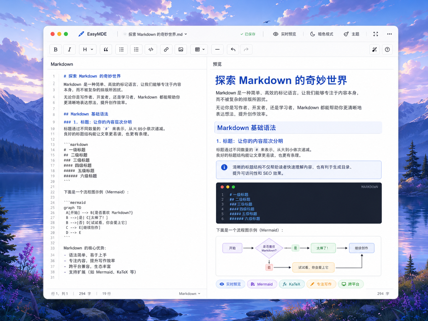The height and width of the screenshot is (321, 428).
Task: Click the 已保存 saved status
Action: 248,34
